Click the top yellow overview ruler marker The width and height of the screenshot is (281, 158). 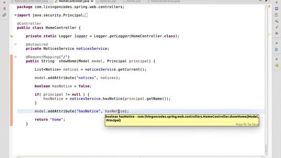click(x=269, y=6)
